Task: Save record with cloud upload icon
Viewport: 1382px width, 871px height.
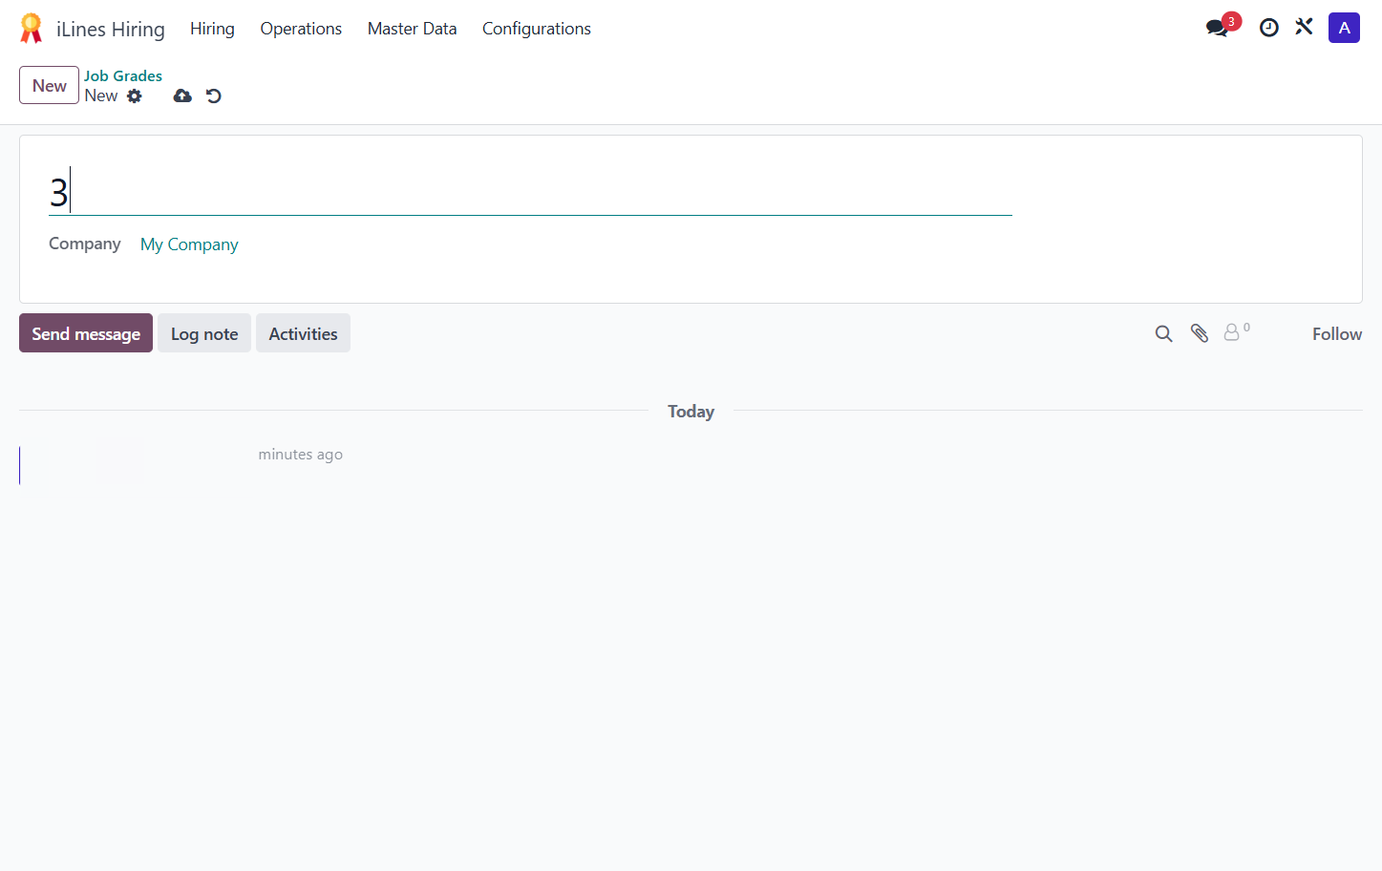Action: [182, 96]
